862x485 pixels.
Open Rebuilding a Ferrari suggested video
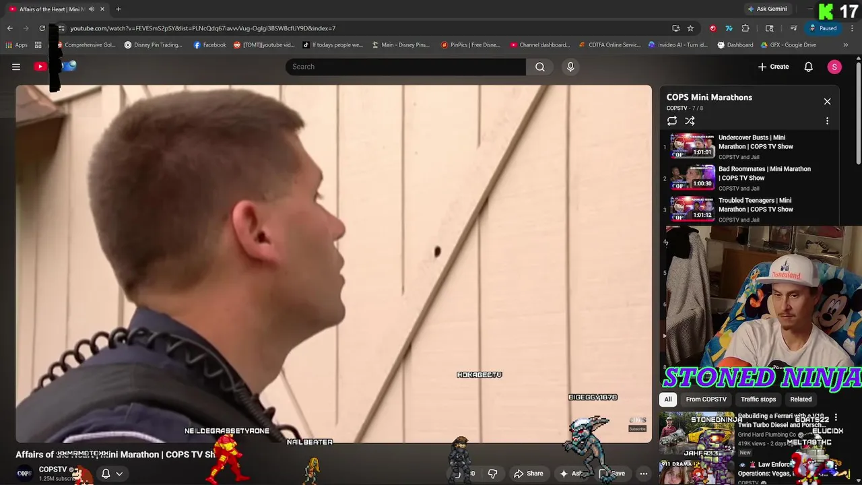(781, 421)
